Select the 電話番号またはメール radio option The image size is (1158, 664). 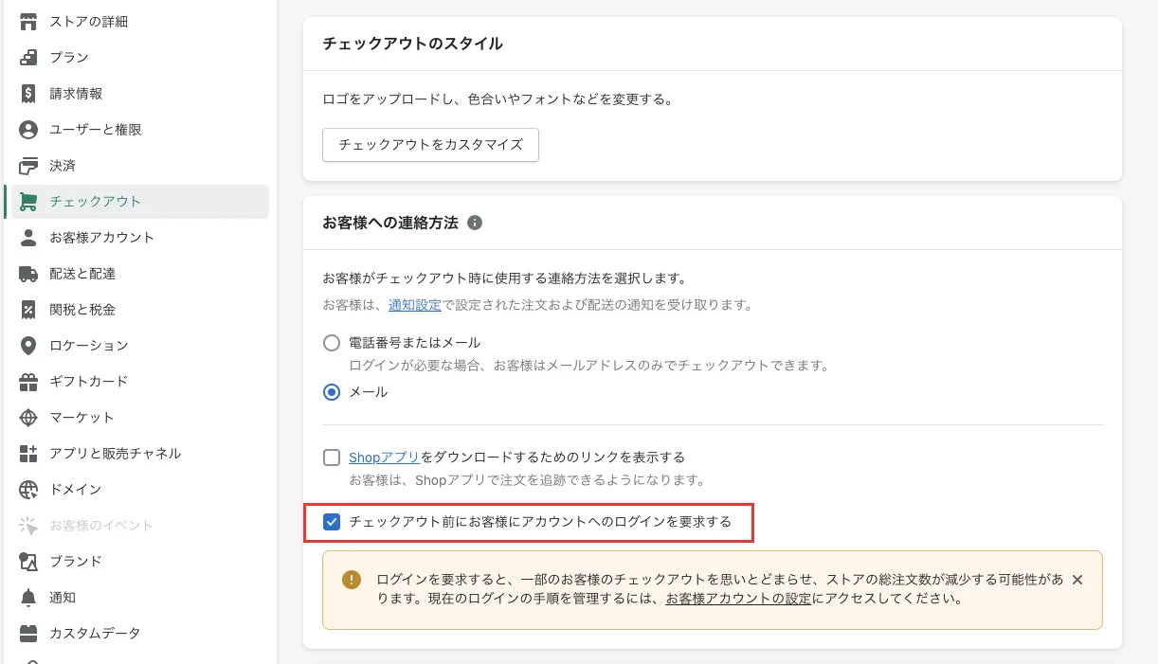tap(332, 343)
